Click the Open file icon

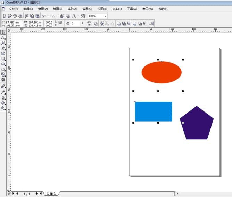pos(10,16)
